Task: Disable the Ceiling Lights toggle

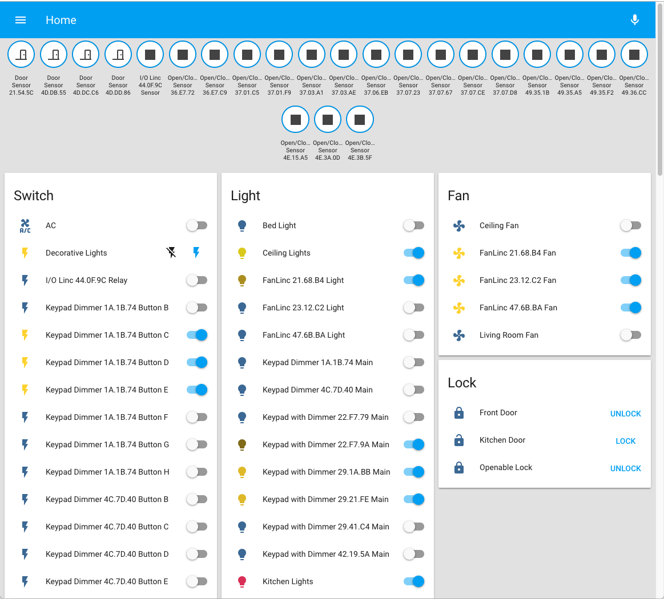Action: (414, 253)
